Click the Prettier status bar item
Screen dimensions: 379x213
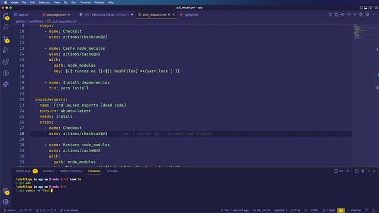[354, 211]
